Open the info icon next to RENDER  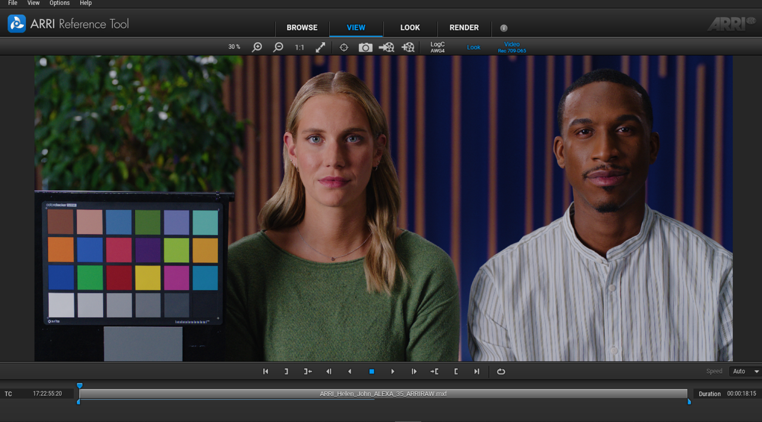point(504,28)
